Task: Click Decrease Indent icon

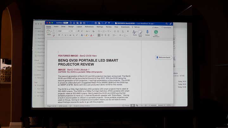Action: click(115, 31)
